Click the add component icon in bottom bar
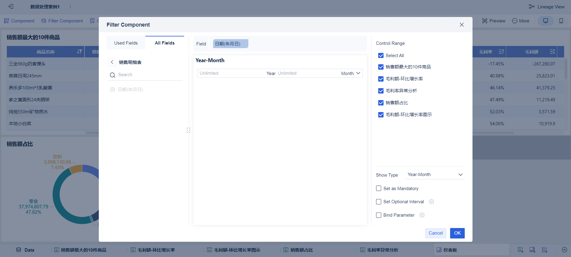 click(521, 250)
